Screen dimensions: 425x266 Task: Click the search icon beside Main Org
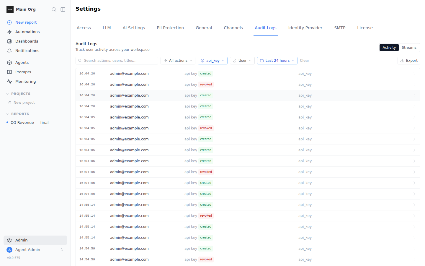point(54,9)
